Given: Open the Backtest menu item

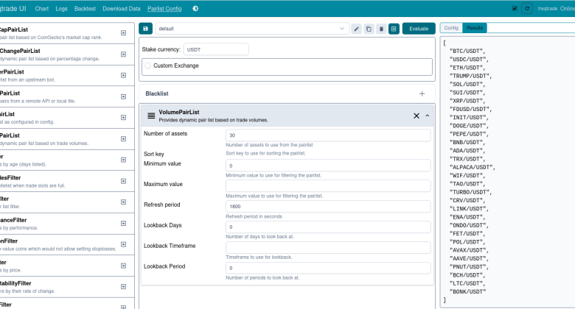Looking at the screenshot, I should pos(84,9).
